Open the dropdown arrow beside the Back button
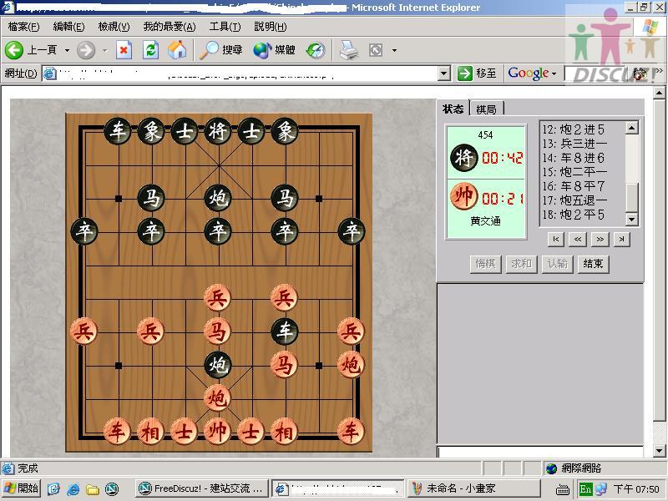The width and height of the screenshot is (668, 501). click(x=68, y=50)
